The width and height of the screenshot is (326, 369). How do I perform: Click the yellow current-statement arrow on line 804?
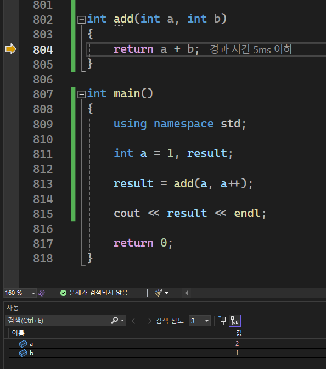(10, 49)
